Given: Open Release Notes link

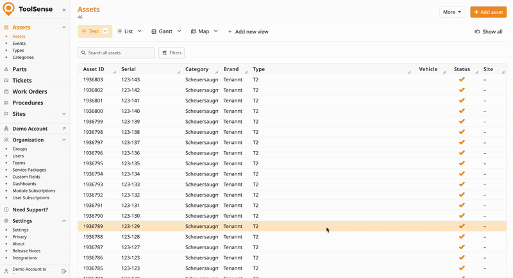Looking at the screenshot, I should tap(26, 251).
